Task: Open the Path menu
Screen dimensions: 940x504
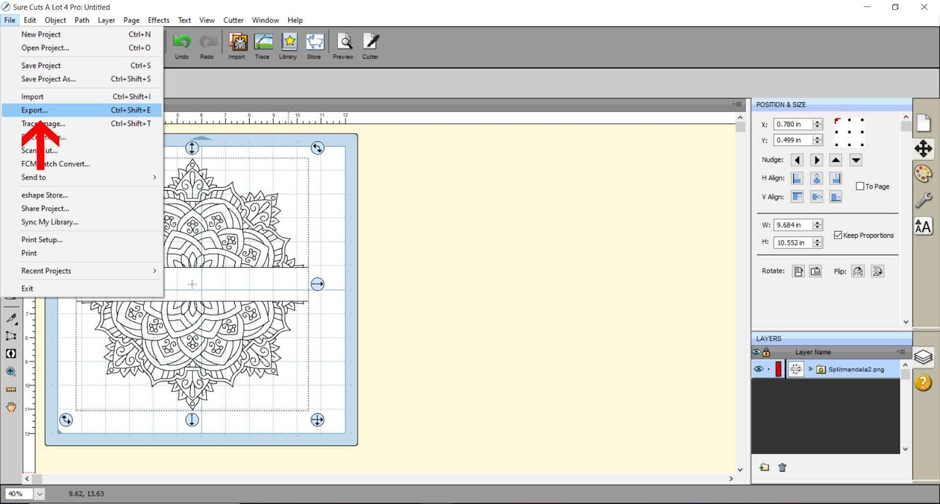Action: [82, 20]
